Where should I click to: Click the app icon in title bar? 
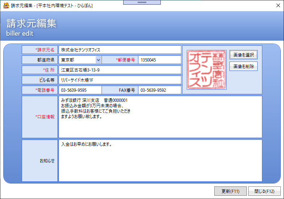[x=6, y=5]
